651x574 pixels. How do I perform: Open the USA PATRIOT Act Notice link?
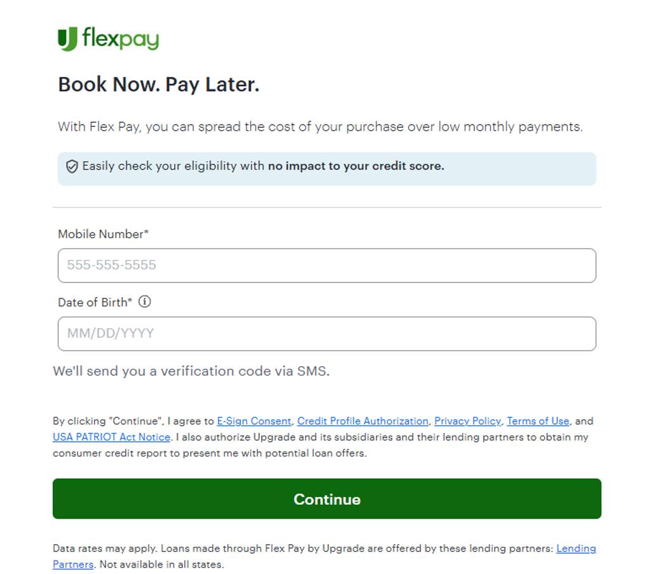tap(111, 437)
